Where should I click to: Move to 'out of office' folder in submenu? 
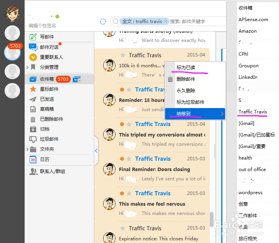(x=252, y=170)
